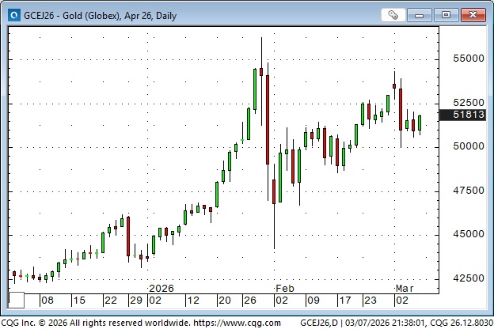The height and width of the screenshot is (329, 494).
Task: Click the Mar month marker on time axis
Action: pos(405,289)
